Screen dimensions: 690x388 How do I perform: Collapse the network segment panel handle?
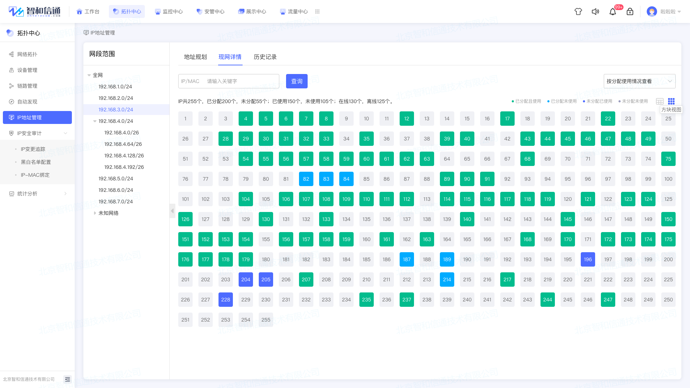coord(172,211)
